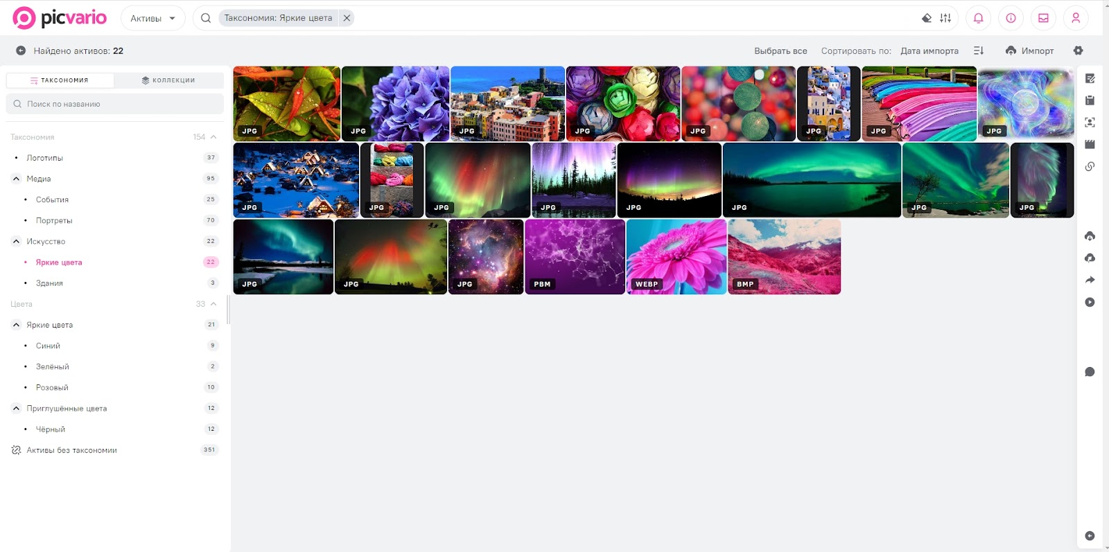The image size is (1109, 552).
Task: Click the Picvario logo
Action: (60, 18)
